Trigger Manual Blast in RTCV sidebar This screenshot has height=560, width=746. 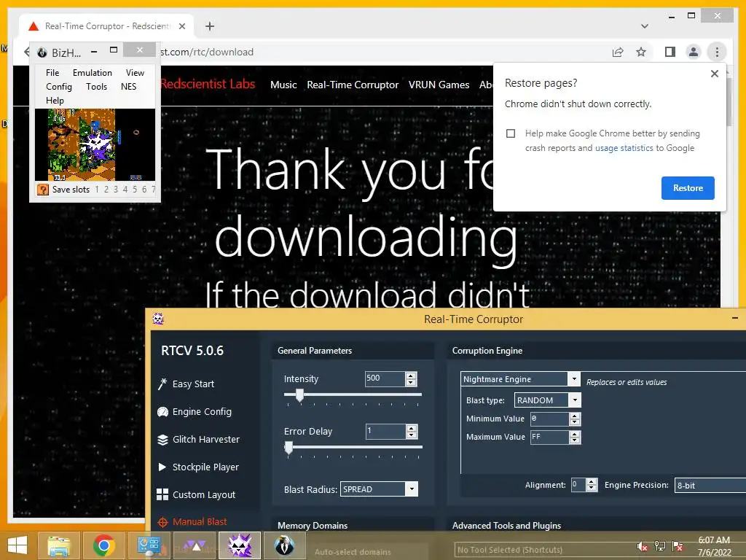[192, 522]
